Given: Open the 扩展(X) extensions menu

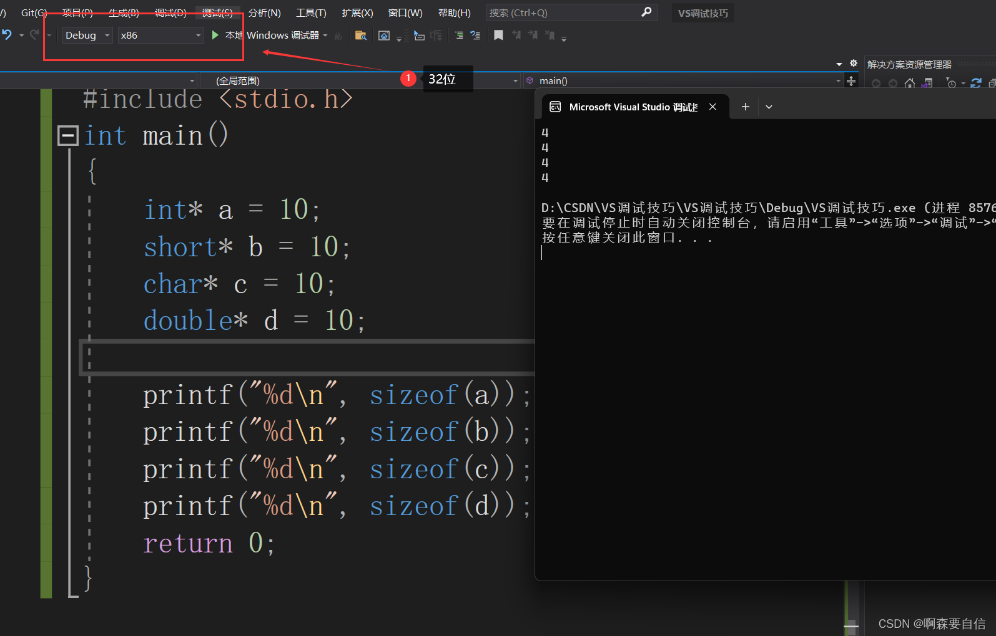Looking at the screenshot, I should coord(357,12).
